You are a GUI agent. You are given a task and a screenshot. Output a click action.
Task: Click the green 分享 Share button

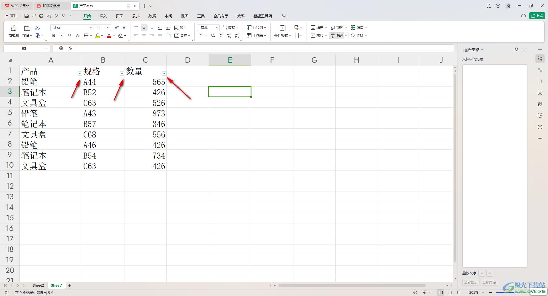point(537,16)
